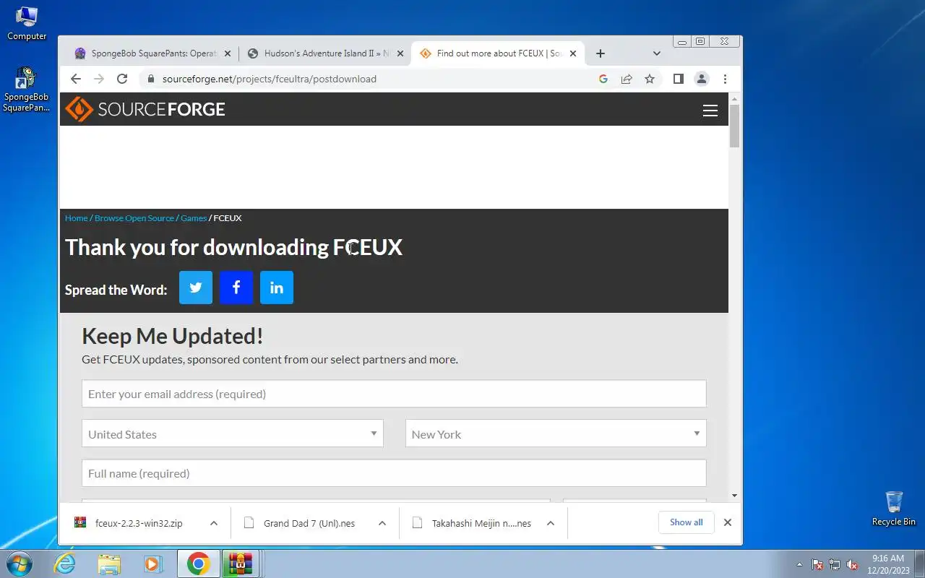Switch to Hudson's Adventure Island II tab
The image size is (925, 578).
pos(324,53)
